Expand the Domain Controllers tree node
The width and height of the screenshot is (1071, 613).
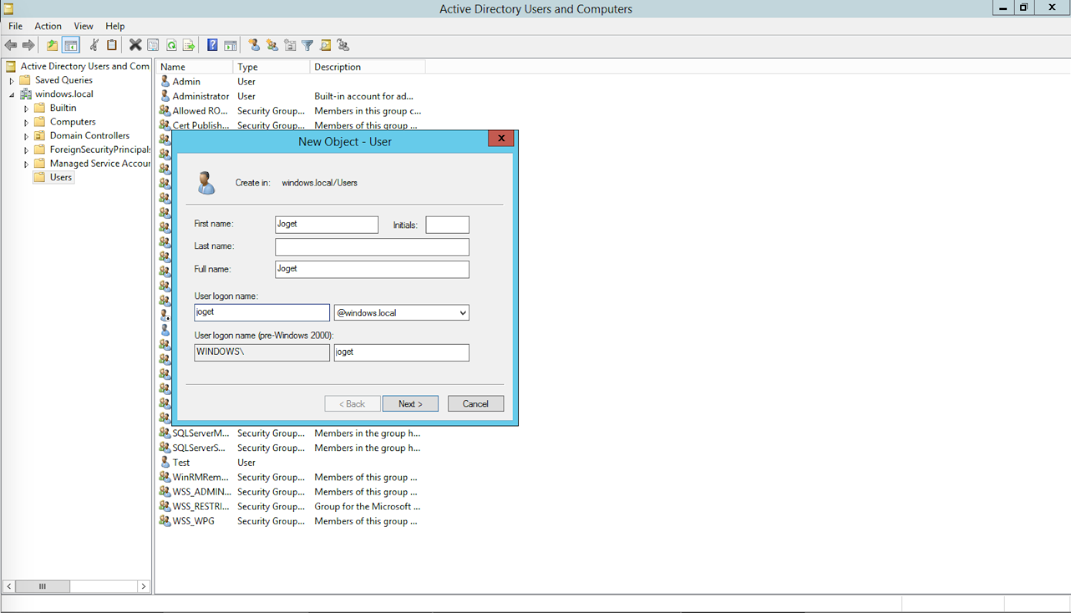[x=26, y=136]
